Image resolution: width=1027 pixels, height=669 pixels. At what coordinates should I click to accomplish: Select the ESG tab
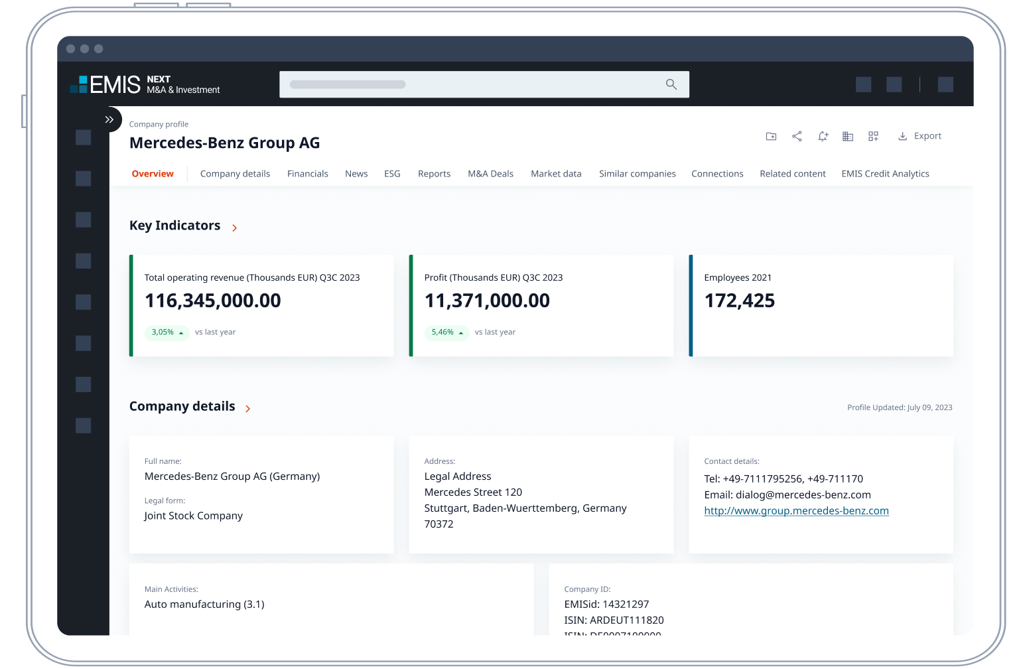(392, 174)
